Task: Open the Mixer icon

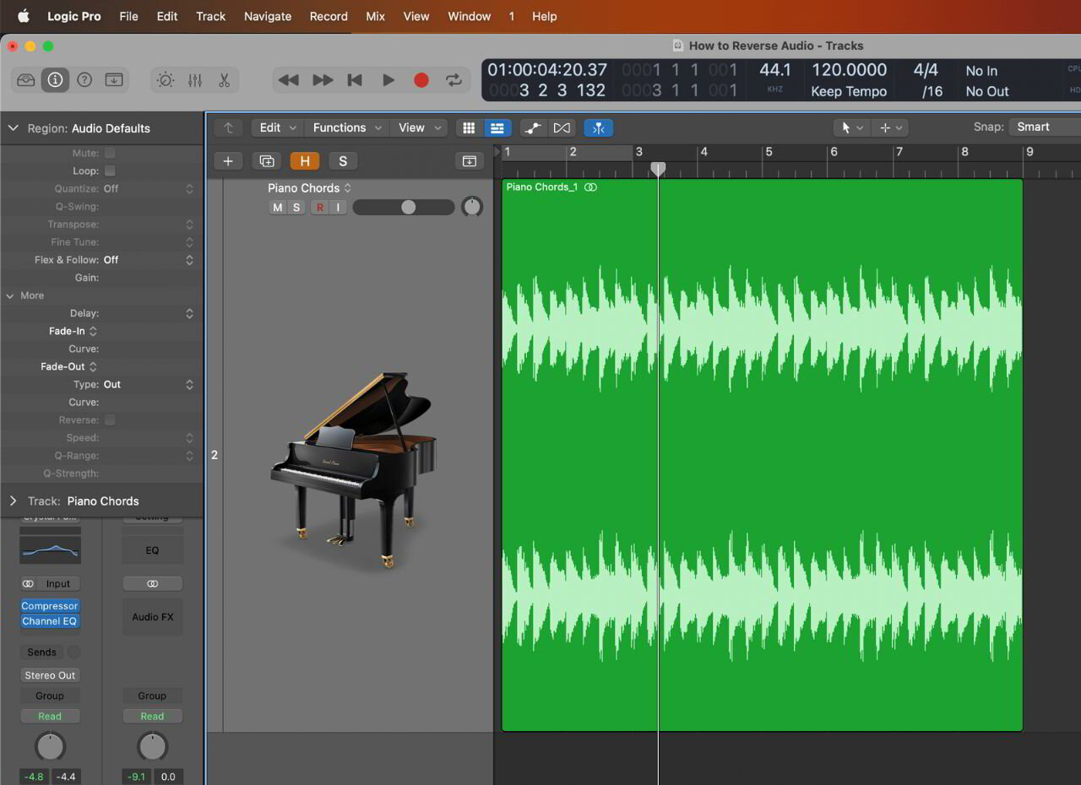Action: [195, 79]
